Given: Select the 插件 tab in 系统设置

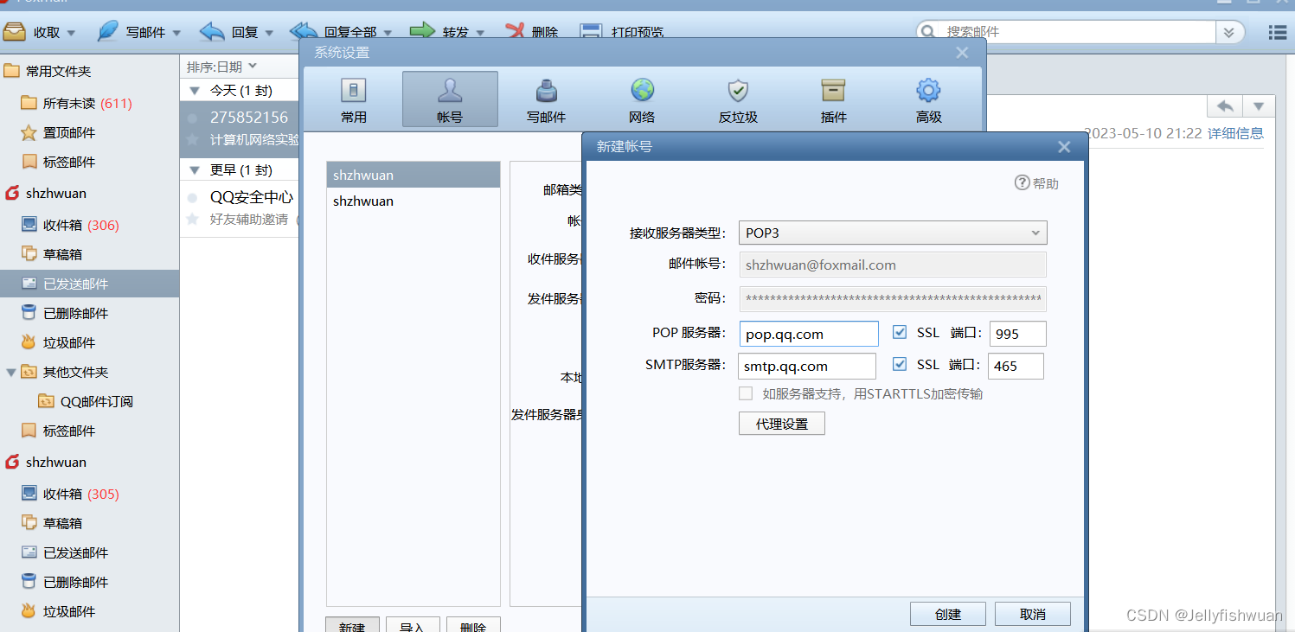Looking at the screenshot, I should pyautogui.click(x=833, y=99).
